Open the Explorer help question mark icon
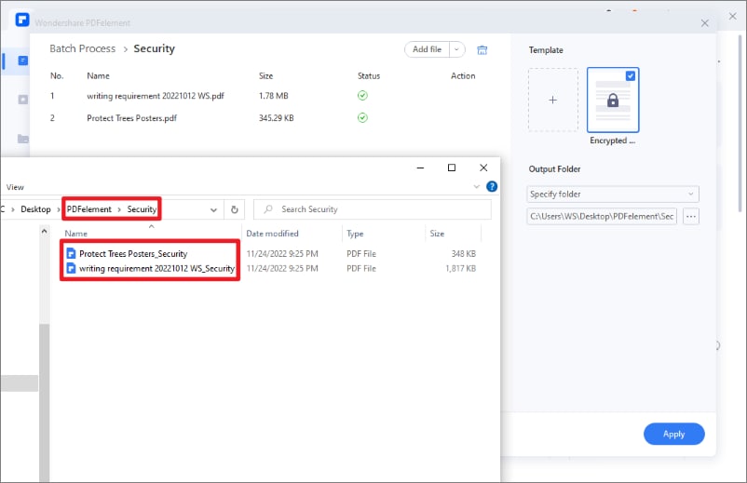This screenshot has height=483, width=747. 492,186
